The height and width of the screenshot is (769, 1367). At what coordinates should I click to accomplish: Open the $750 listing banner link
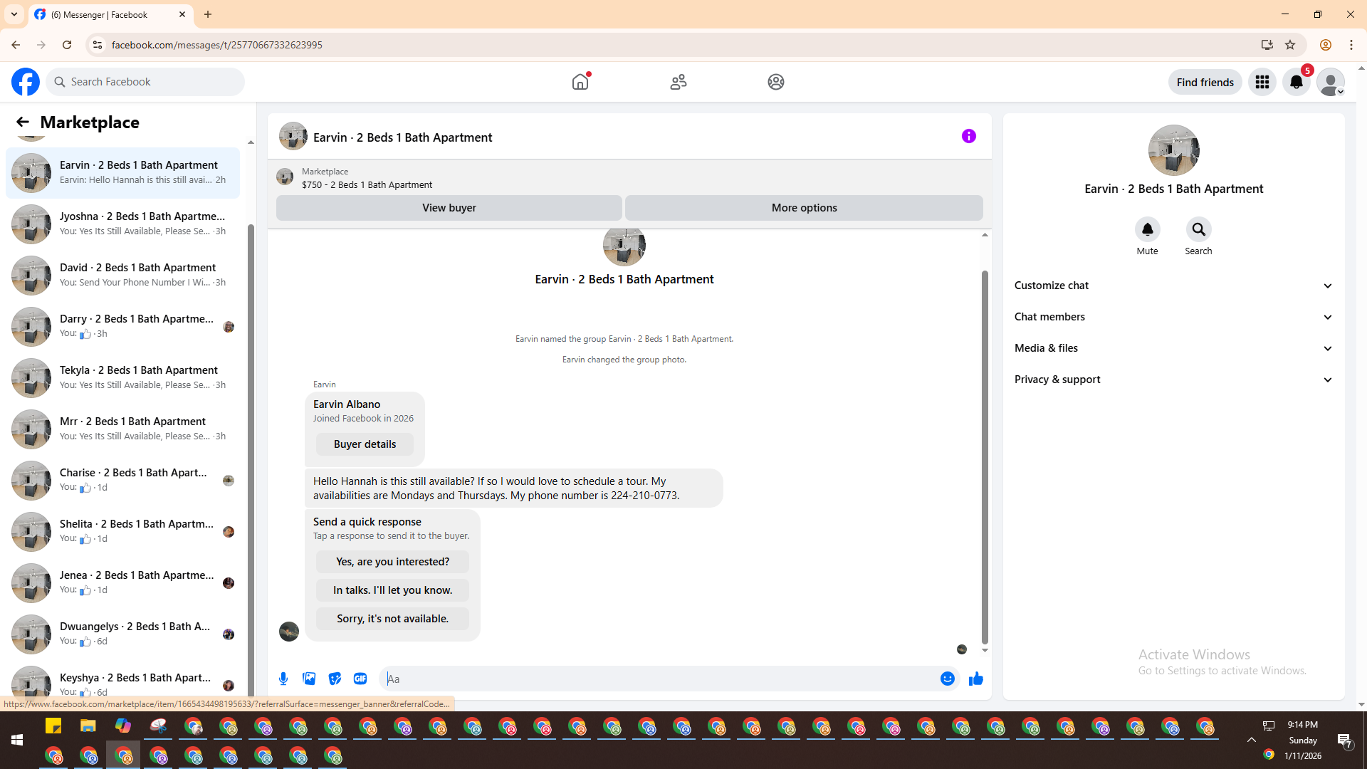(x=629, y=178)
